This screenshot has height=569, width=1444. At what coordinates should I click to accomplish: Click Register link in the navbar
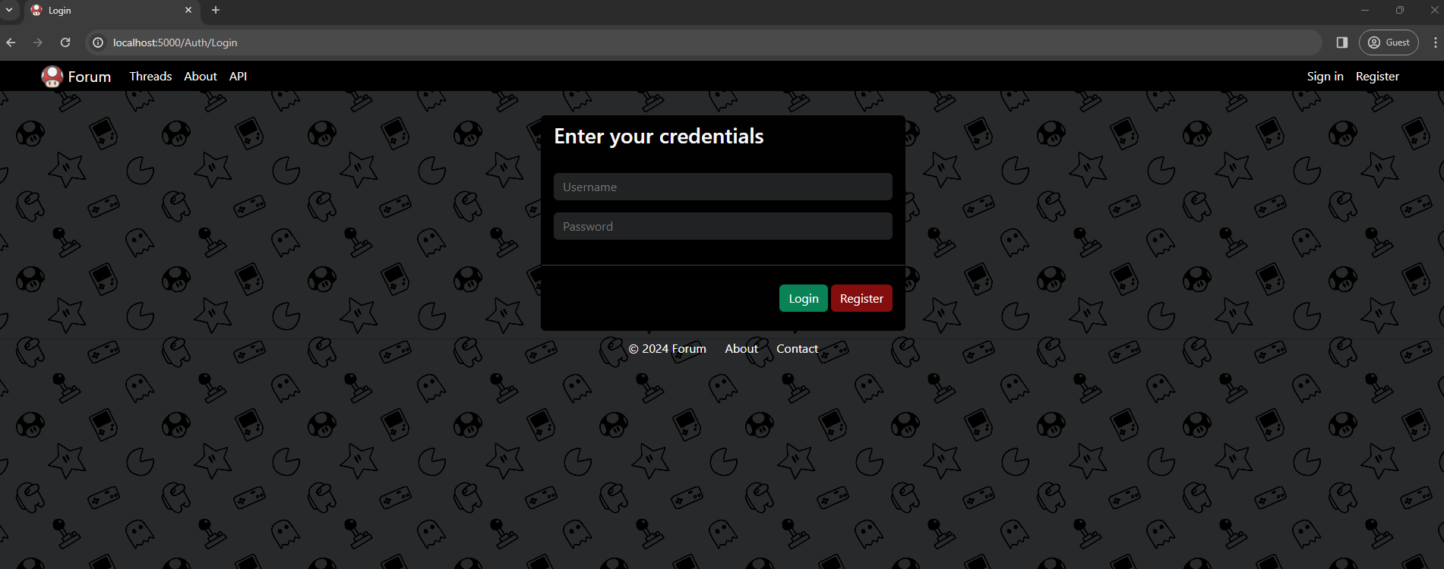1377,77
